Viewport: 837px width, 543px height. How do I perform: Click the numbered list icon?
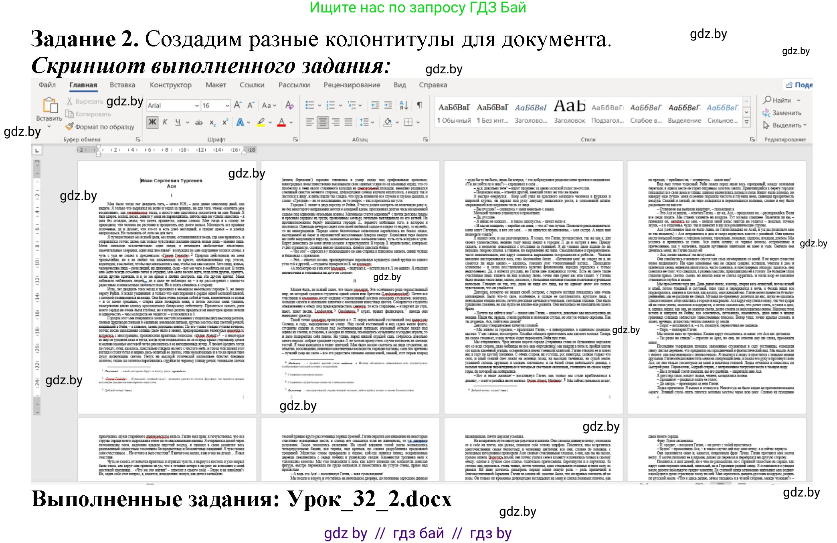coord(330,105)
